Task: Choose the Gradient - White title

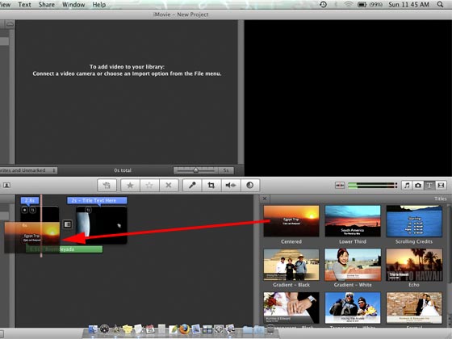Action: 353,265
